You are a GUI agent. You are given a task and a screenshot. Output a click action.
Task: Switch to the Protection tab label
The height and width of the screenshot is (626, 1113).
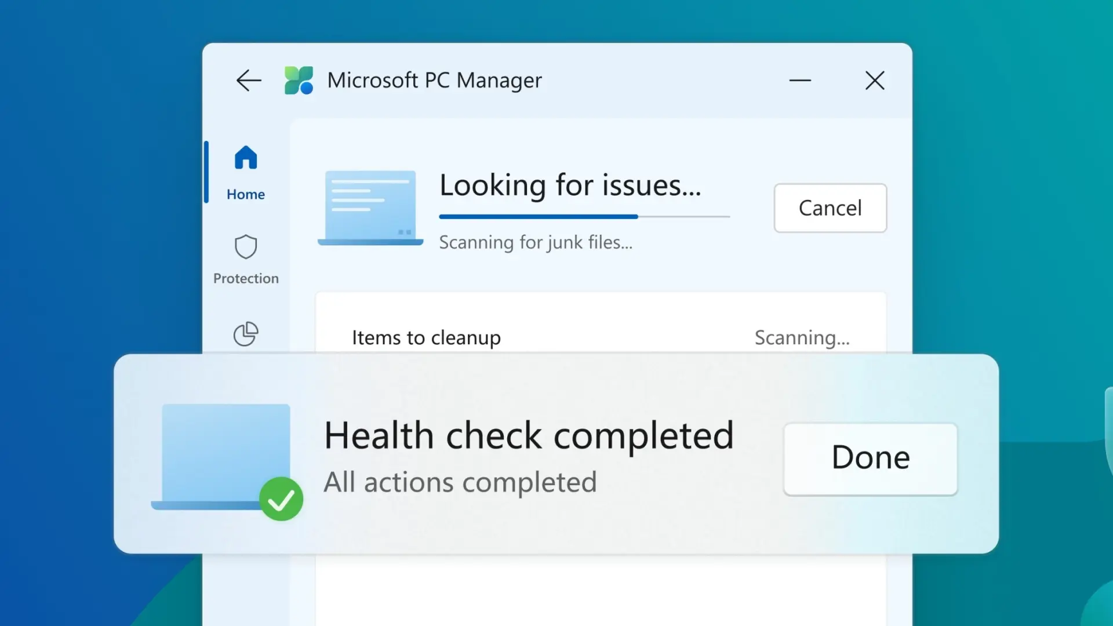pyautogui.click(x=246, y=278)
